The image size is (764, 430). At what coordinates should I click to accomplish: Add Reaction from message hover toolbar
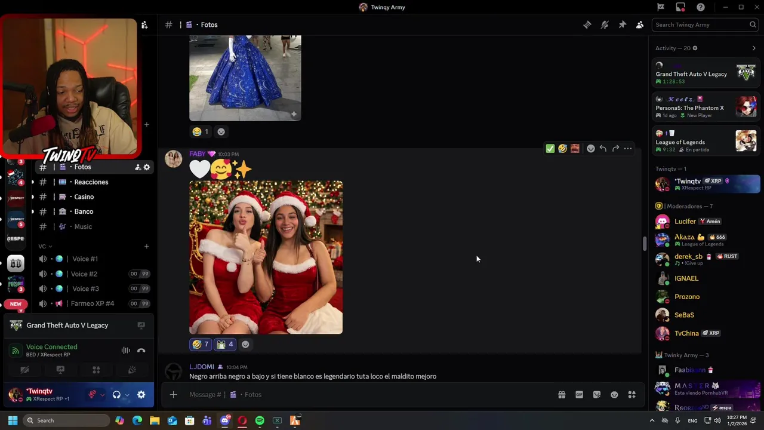coord(590,149)
